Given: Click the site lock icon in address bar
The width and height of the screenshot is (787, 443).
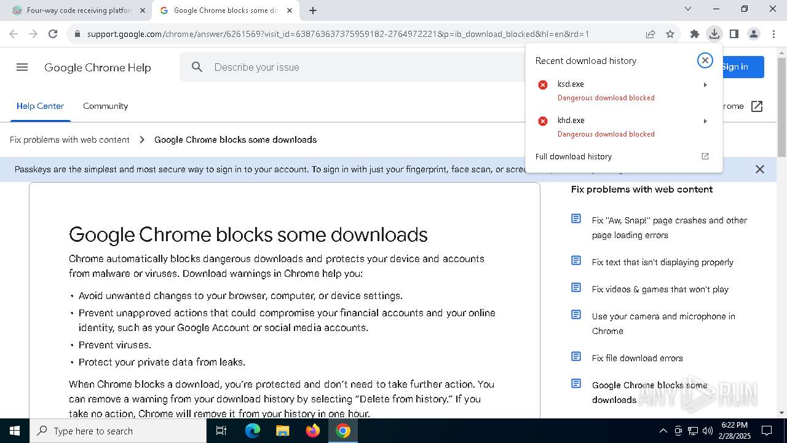Looking at the screenshot, I should [x=77, y=34].
